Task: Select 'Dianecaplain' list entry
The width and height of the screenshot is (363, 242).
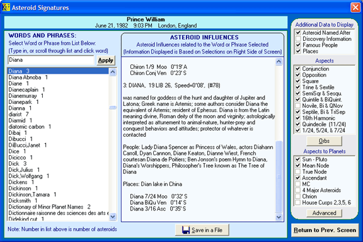Action: [x=58, y=89]
